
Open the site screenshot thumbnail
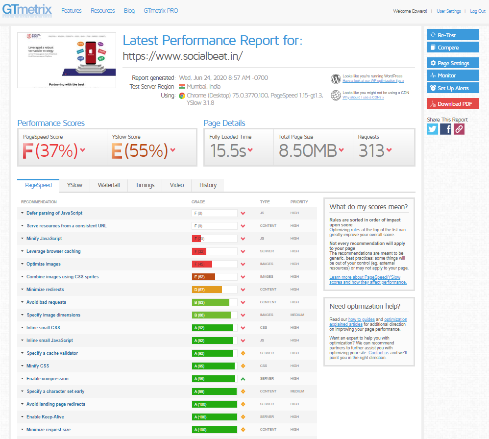click(x=67, y=60)
